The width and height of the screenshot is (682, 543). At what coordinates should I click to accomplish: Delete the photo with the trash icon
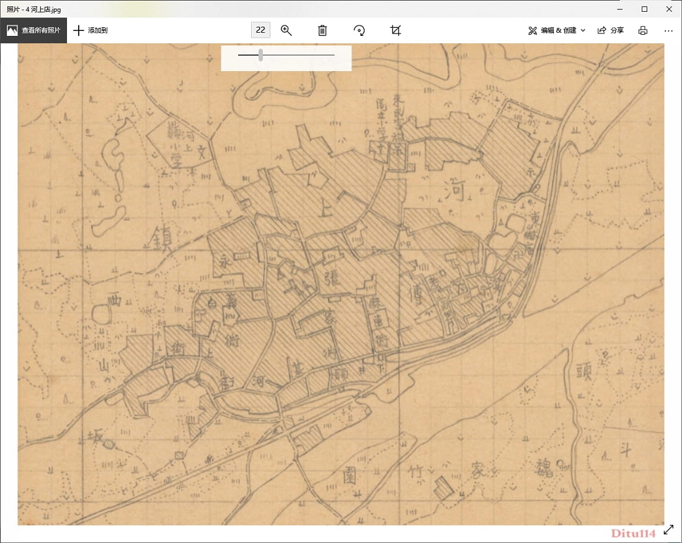[x=322, y=30]
